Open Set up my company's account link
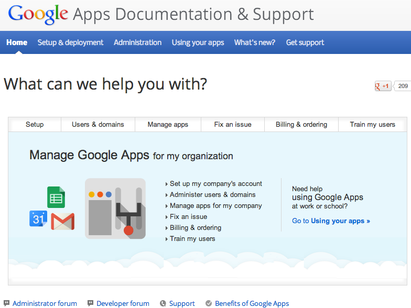Image resolution: width=411 pixels, height=308 pixels. tap(216, 184)
